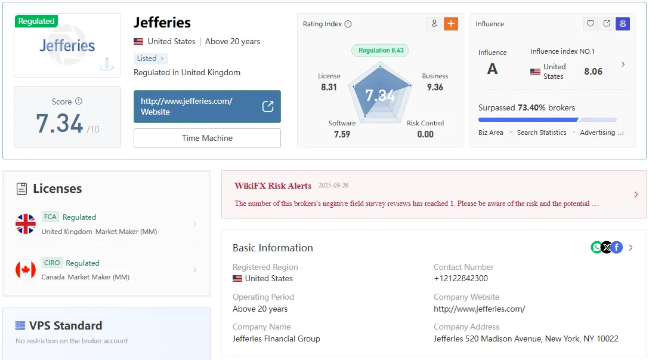Click the Rating Index info icon
Viewport: 649px width, 360px height.
click(x=348, y=24)
